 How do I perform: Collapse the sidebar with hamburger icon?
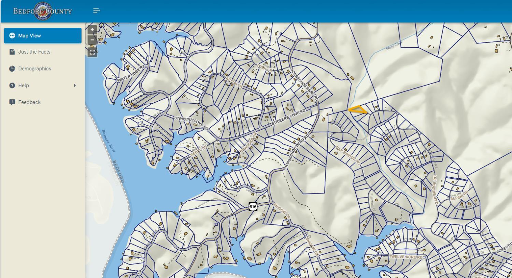[x=97, y=11]
